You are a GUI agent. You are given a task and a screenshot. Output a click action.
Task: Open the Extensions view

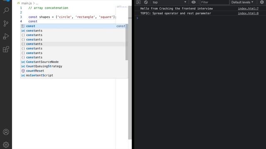click(6, 49)
